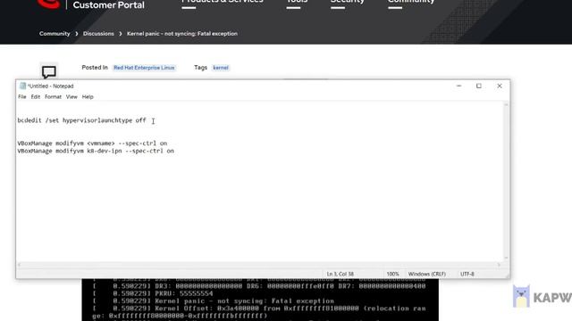This screenshot has height=321, width=572.
Task: Open the Notepad Help menu
Action: [x=88, y=97]
